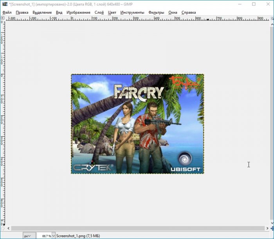The height and width of the screenshot is (239, 274).
Task: Open the Окна menu
Action: [x=173, y=13]
